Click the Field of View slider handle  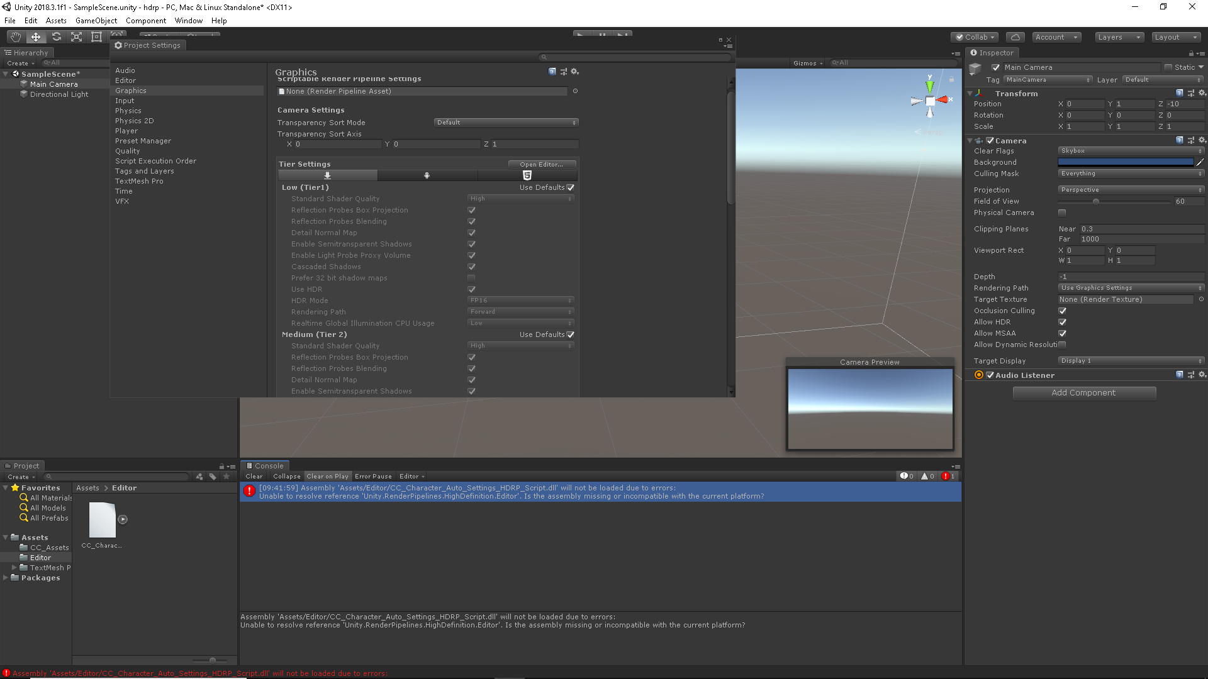[1096, 202]
